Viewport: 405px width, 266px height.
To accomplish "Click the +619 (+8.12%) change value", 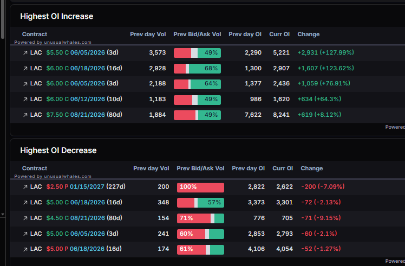I will 319,115.
